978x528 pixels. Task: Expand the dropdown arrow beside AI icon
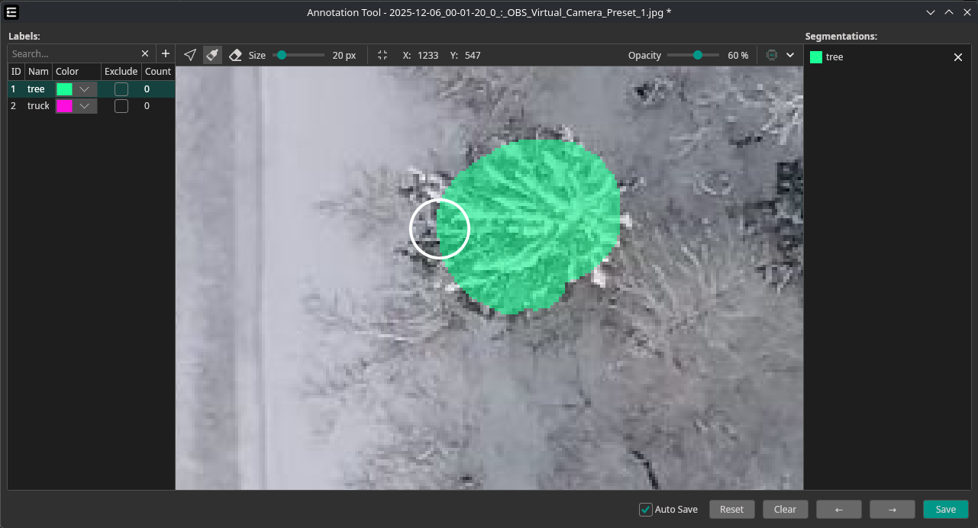coord(790,55)
